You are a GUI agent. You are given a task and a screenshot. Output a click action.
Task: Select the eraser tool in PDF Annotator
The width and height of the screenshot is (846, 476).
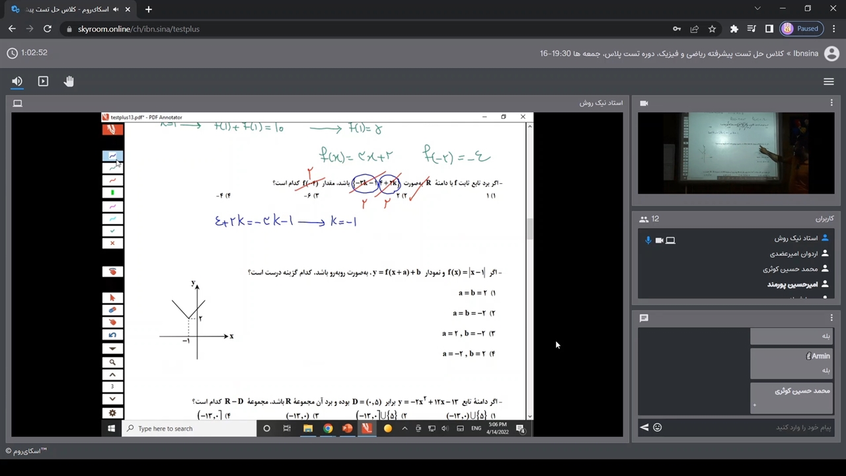click(112, 310)
